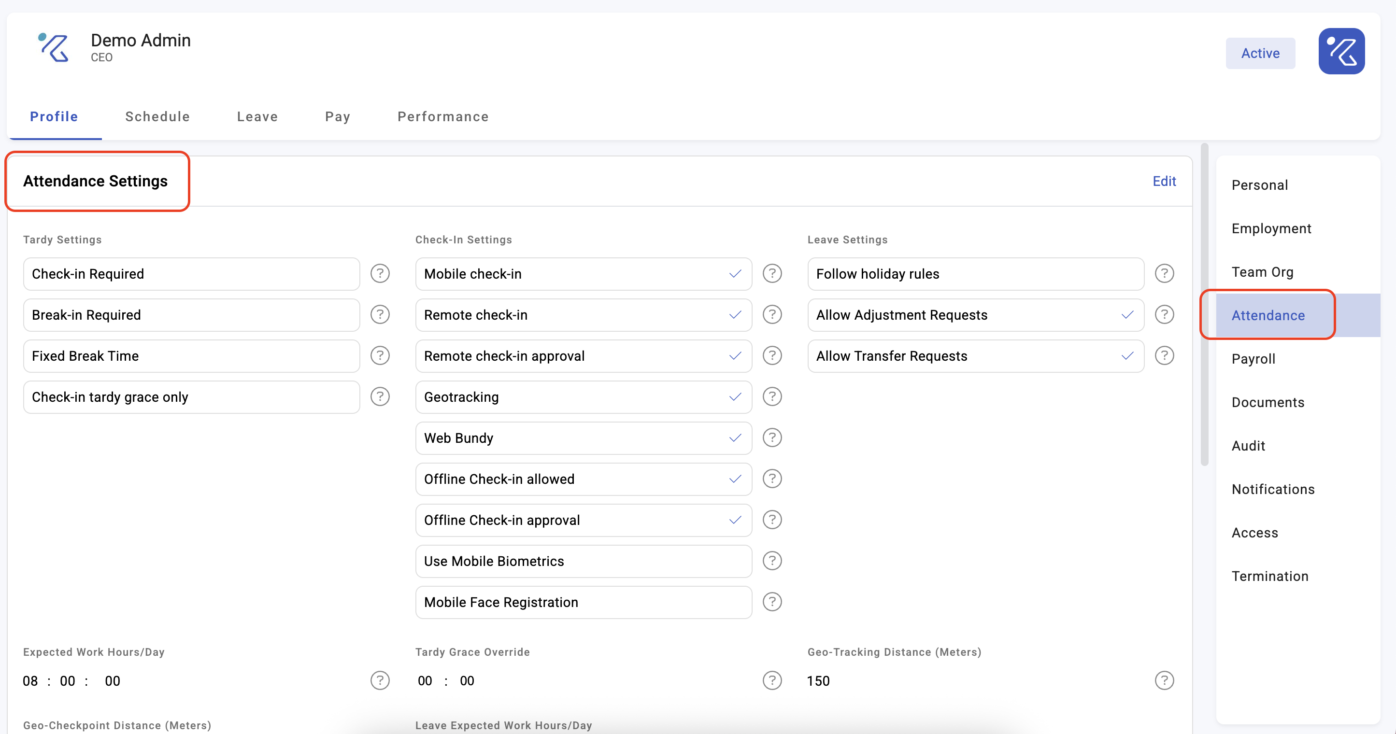Screen dimensions: 1396x734
Task: Click the vertical page scrollbar
Action: [x=1205, y=304]
